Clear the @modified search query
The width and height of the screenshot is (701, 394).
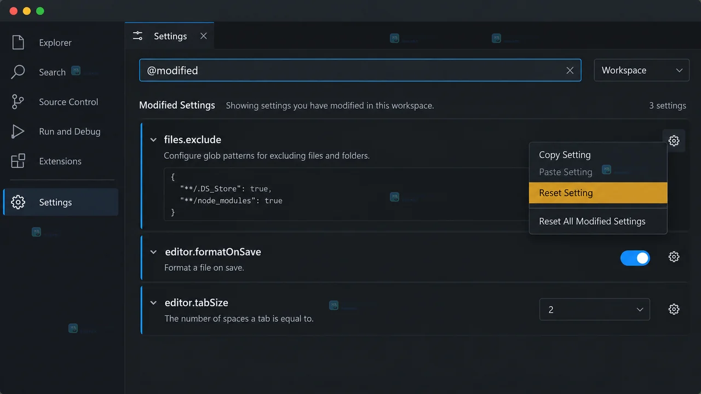[570, 71]
